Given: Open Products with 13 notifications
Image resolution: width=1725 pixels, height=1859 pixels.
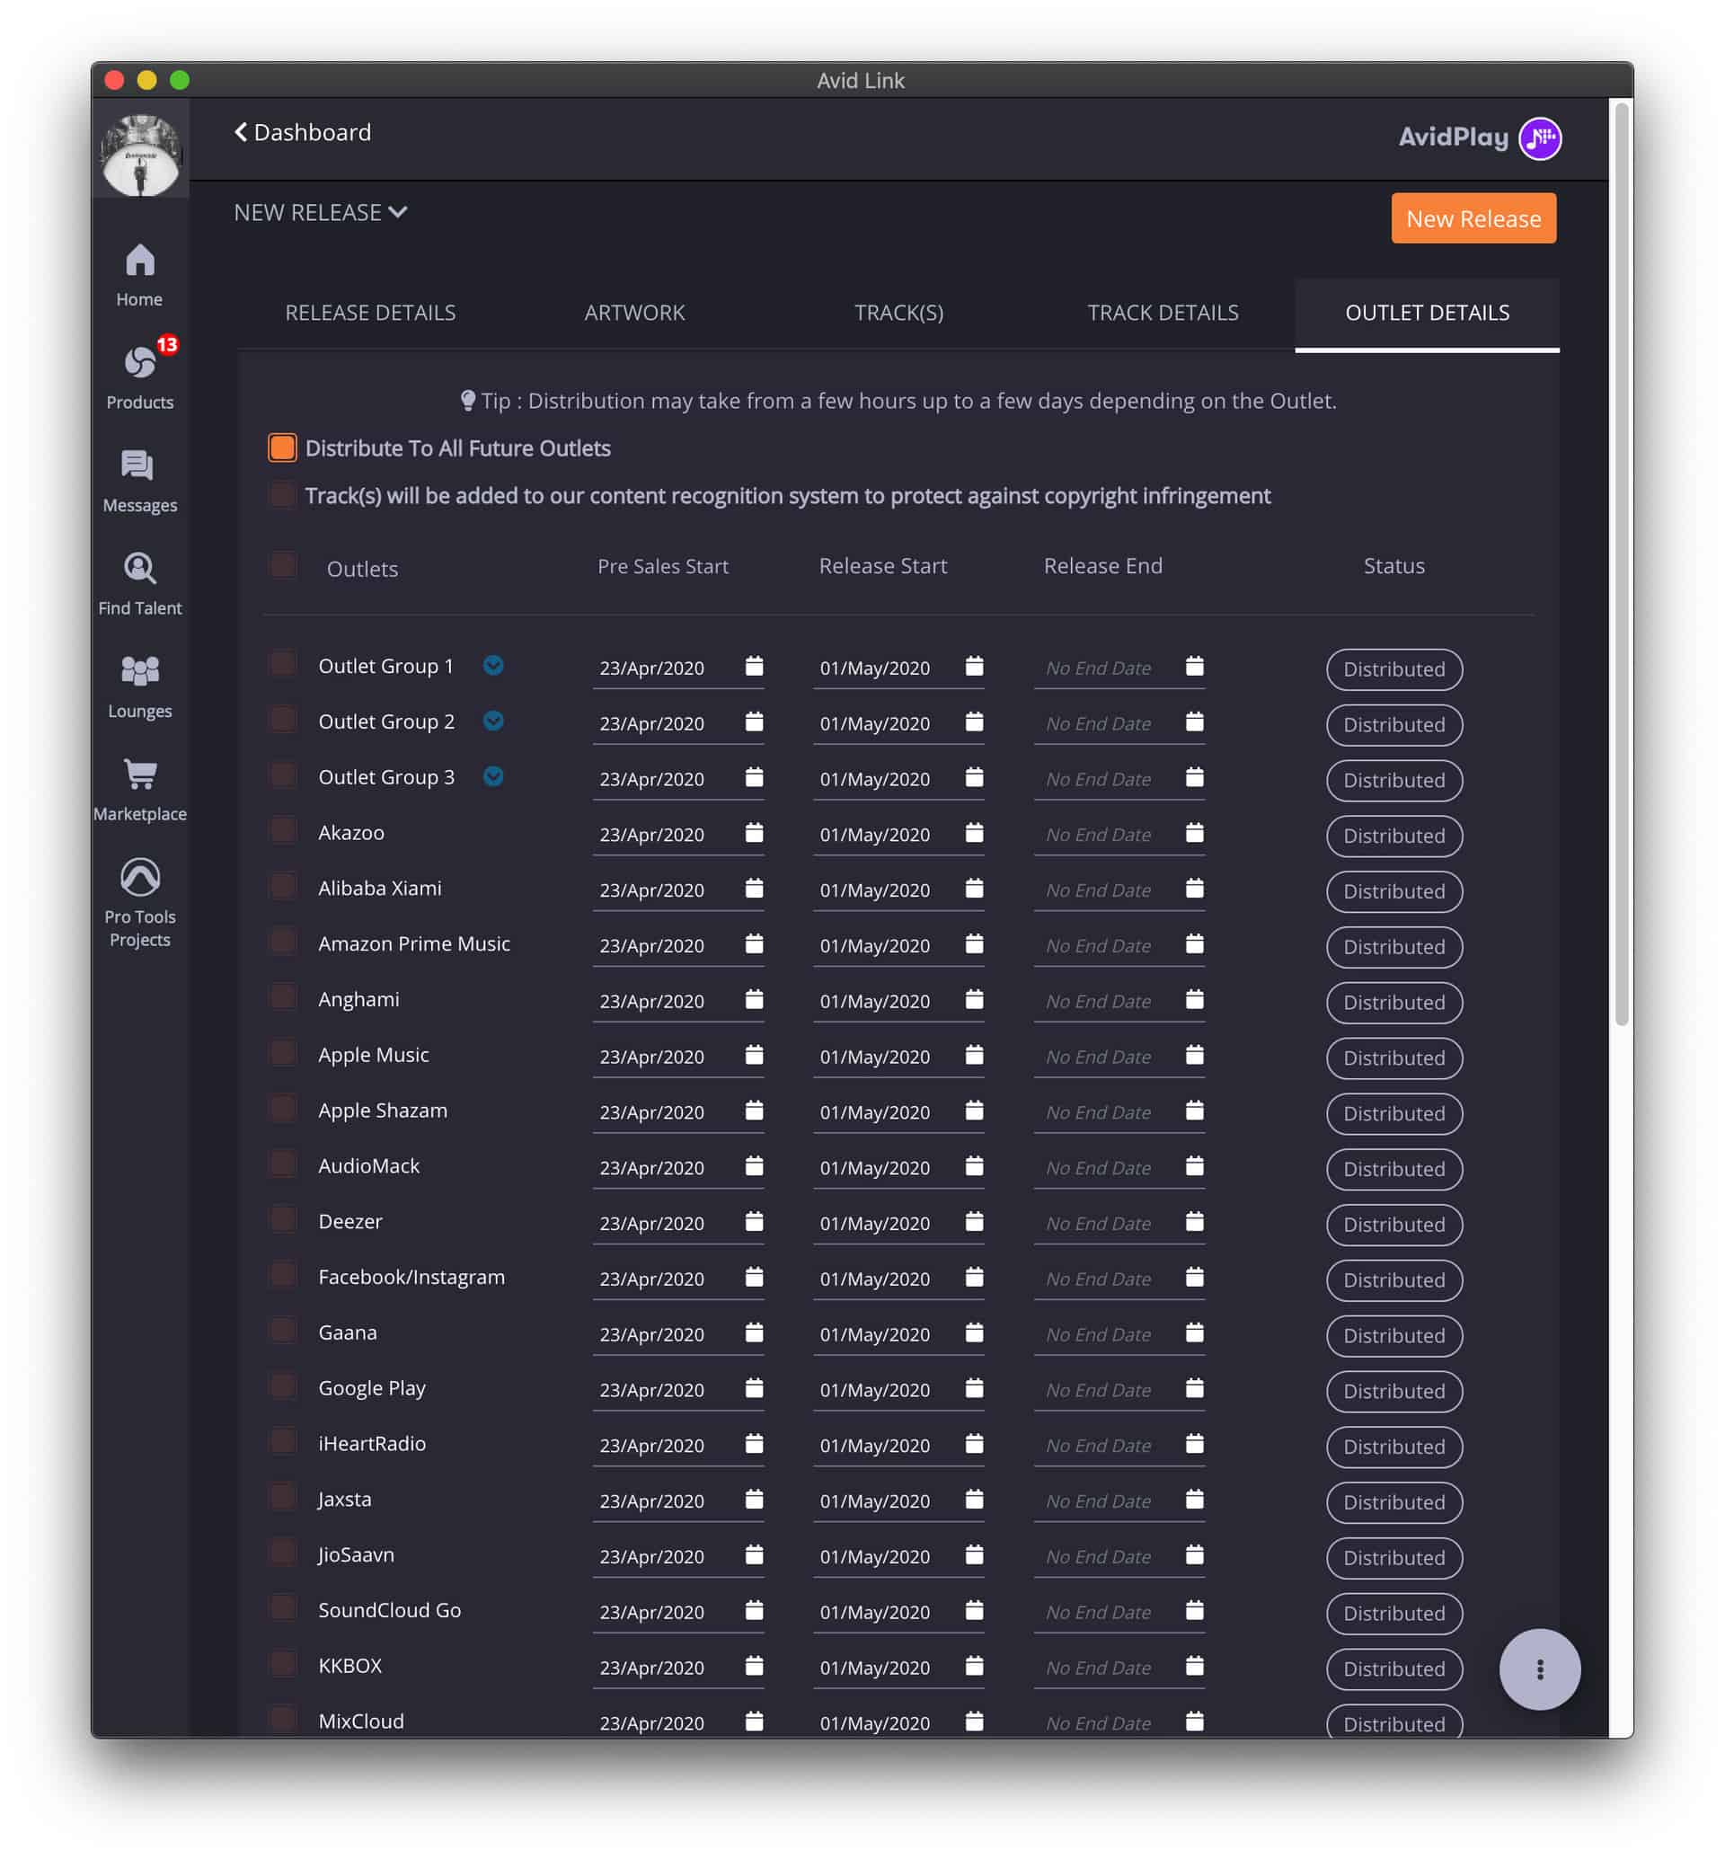Looking at the screenshot, I should [140, 376].
